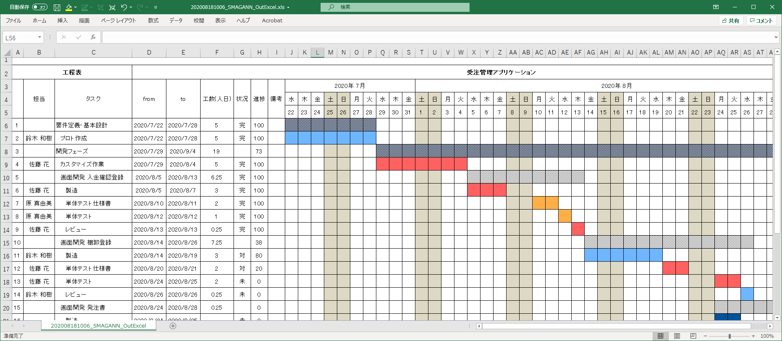Screen dimensions: 782x341
Task: Click the horizontal scrollbar right arrow
Action: [769, 326]
